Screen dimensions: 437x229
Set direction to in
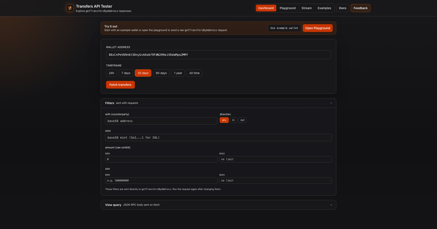point(233,120)
